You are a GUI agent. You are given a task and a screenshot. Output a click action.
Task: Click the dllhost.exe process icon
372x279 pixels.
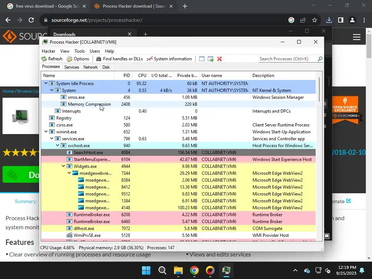tap(69, 228)
